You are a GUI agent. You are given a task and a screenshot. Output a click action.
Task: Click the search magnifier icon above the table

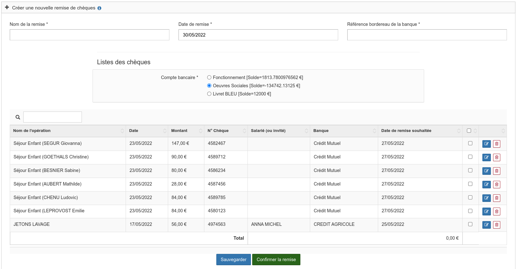click(18, 117)
